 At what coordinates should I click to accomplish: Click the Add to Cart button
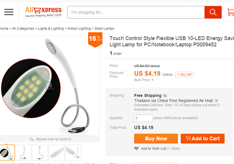coord(202,138)
